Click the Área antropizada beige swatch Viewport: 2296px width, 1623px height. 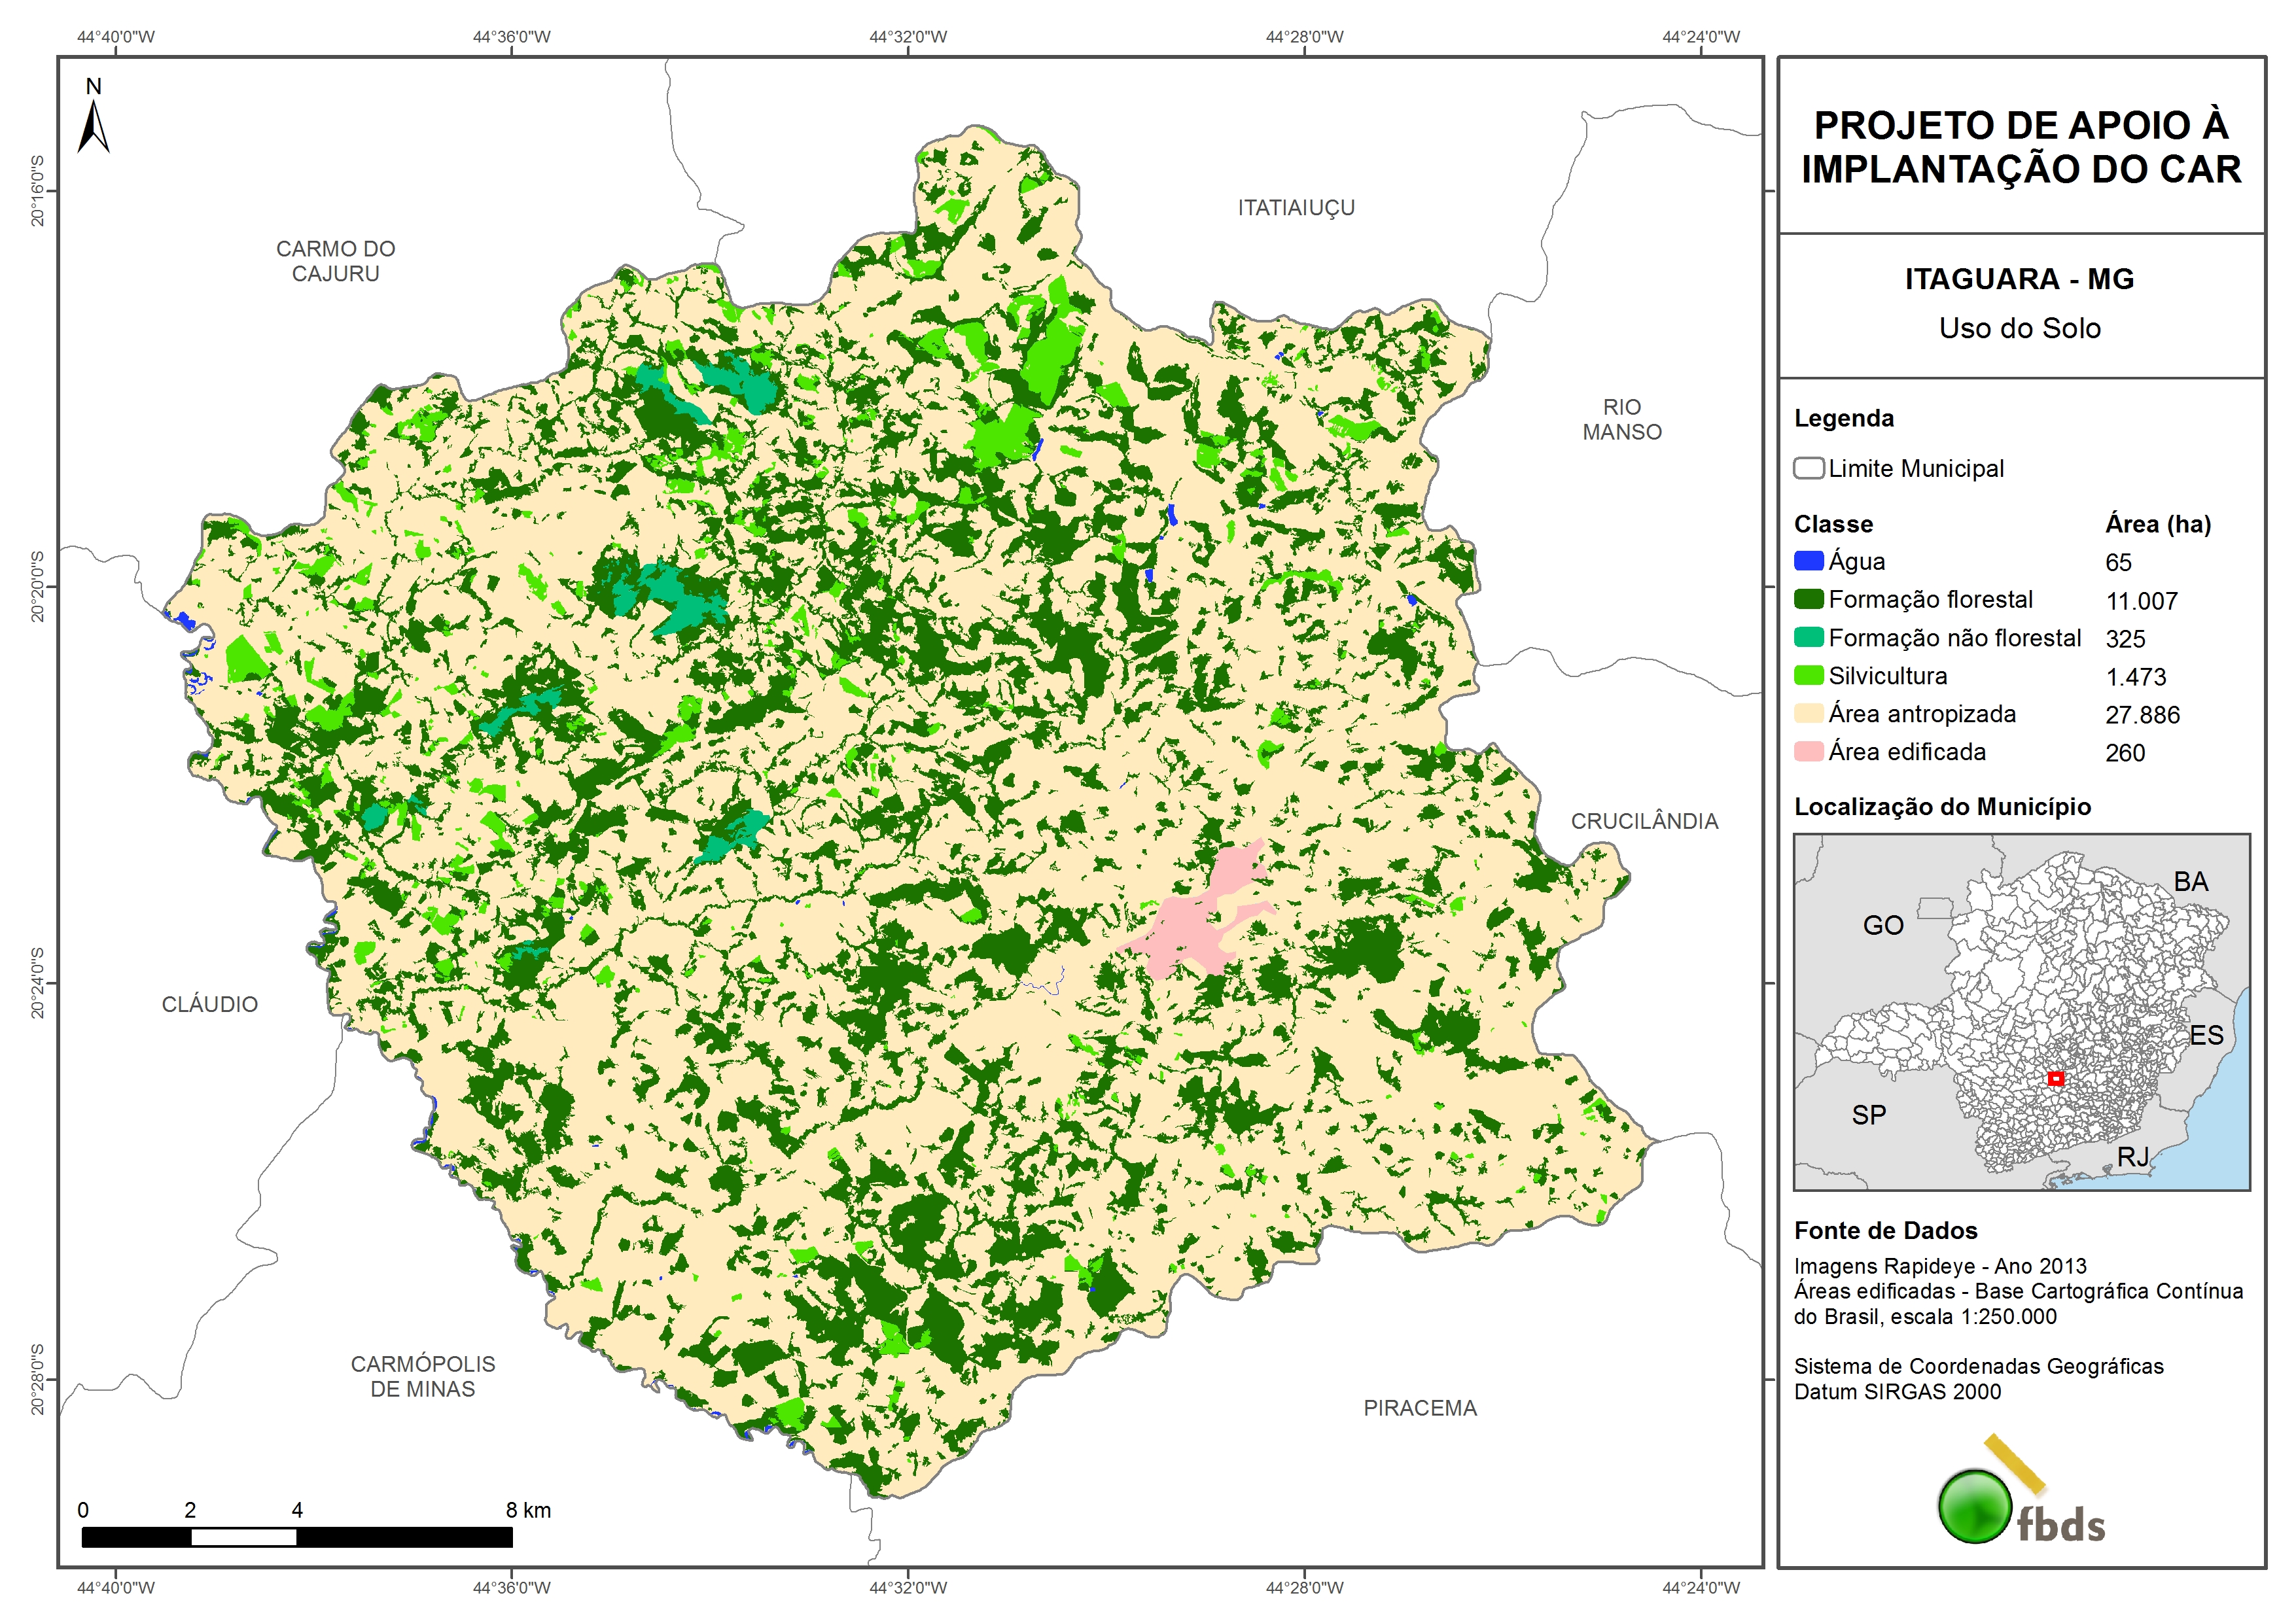coord(1808,713)
